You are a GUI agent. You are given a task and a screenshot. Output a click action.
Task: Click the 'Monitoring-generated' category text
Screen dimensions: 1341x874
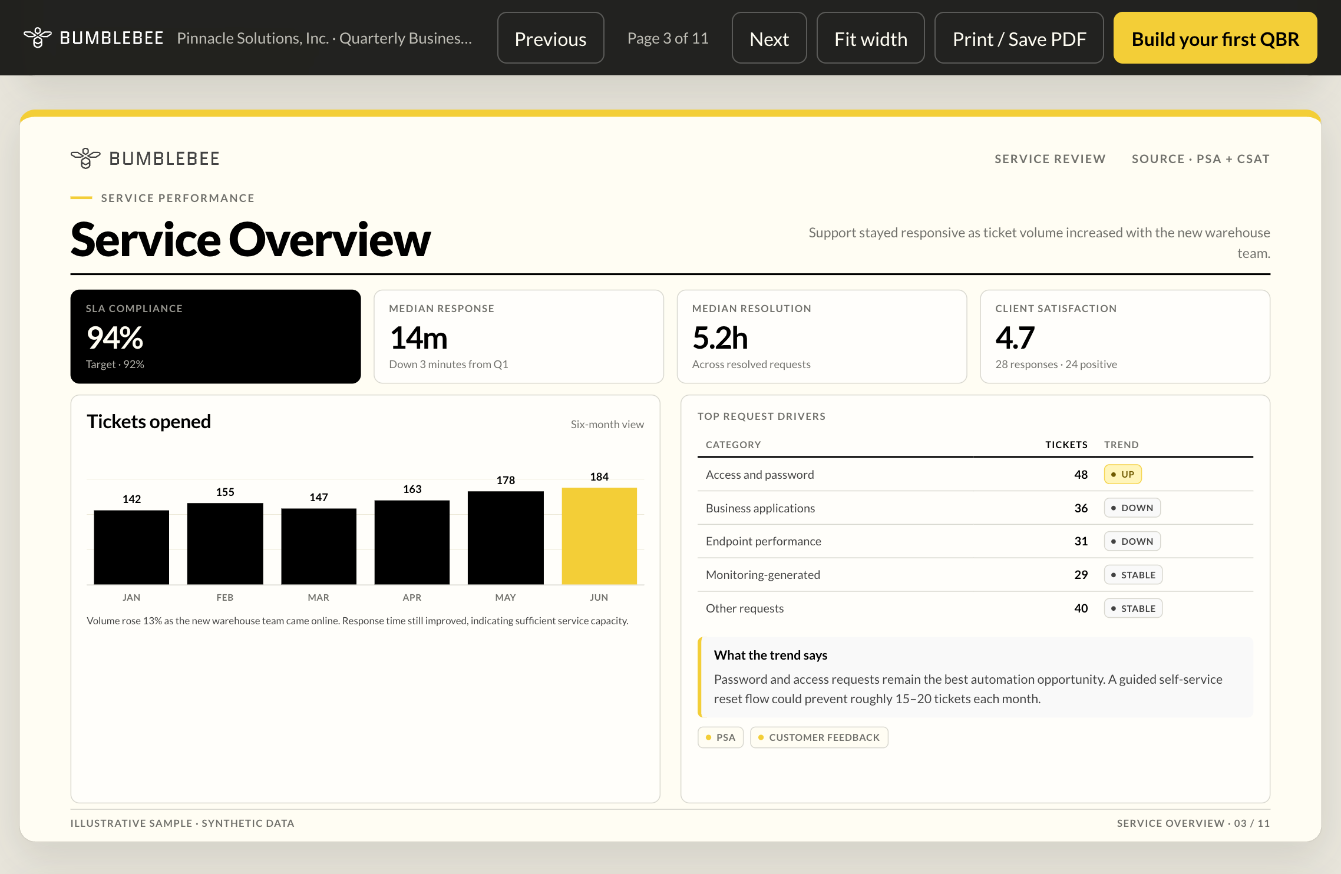[x=762, y=575]
